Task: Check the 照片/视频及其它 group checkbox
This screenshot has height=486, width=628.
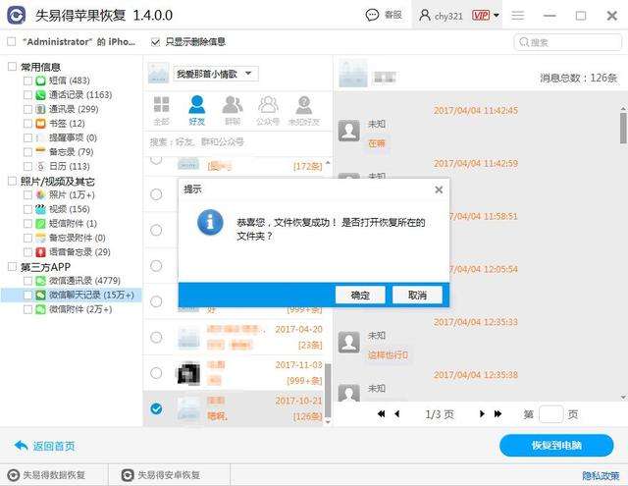Action: [13, 181]
